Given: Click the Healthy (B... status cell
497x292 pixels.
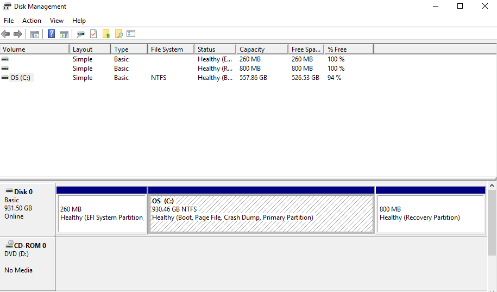Looking at the screenshot, I should (x=215, y=78).
